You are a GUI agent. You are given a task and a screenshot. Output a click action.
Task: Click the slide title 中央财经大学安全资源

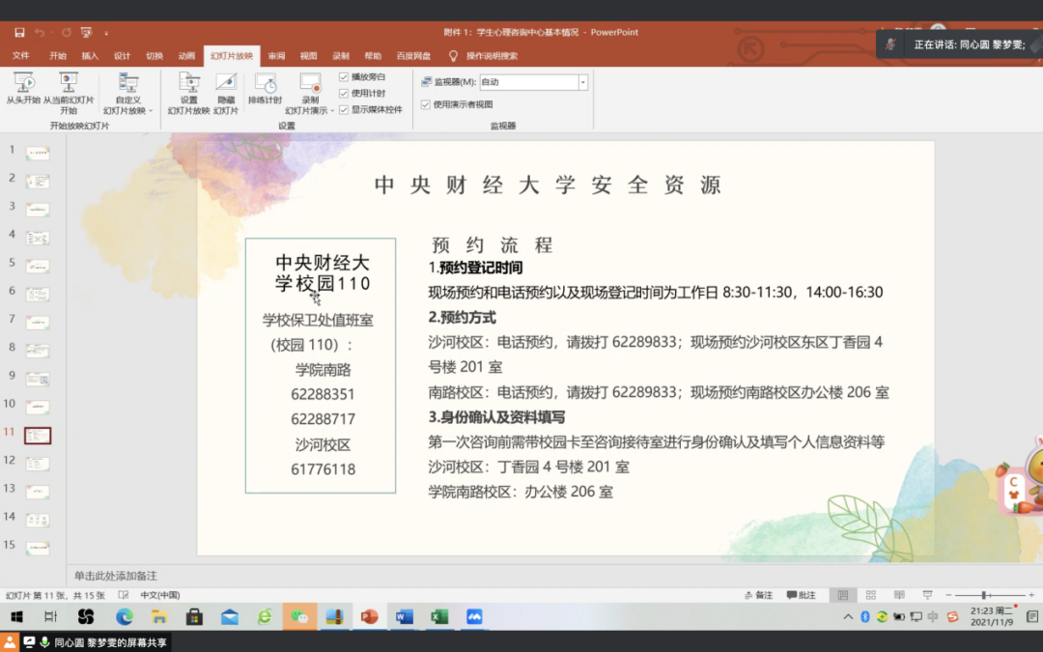[x=549, y=184]
